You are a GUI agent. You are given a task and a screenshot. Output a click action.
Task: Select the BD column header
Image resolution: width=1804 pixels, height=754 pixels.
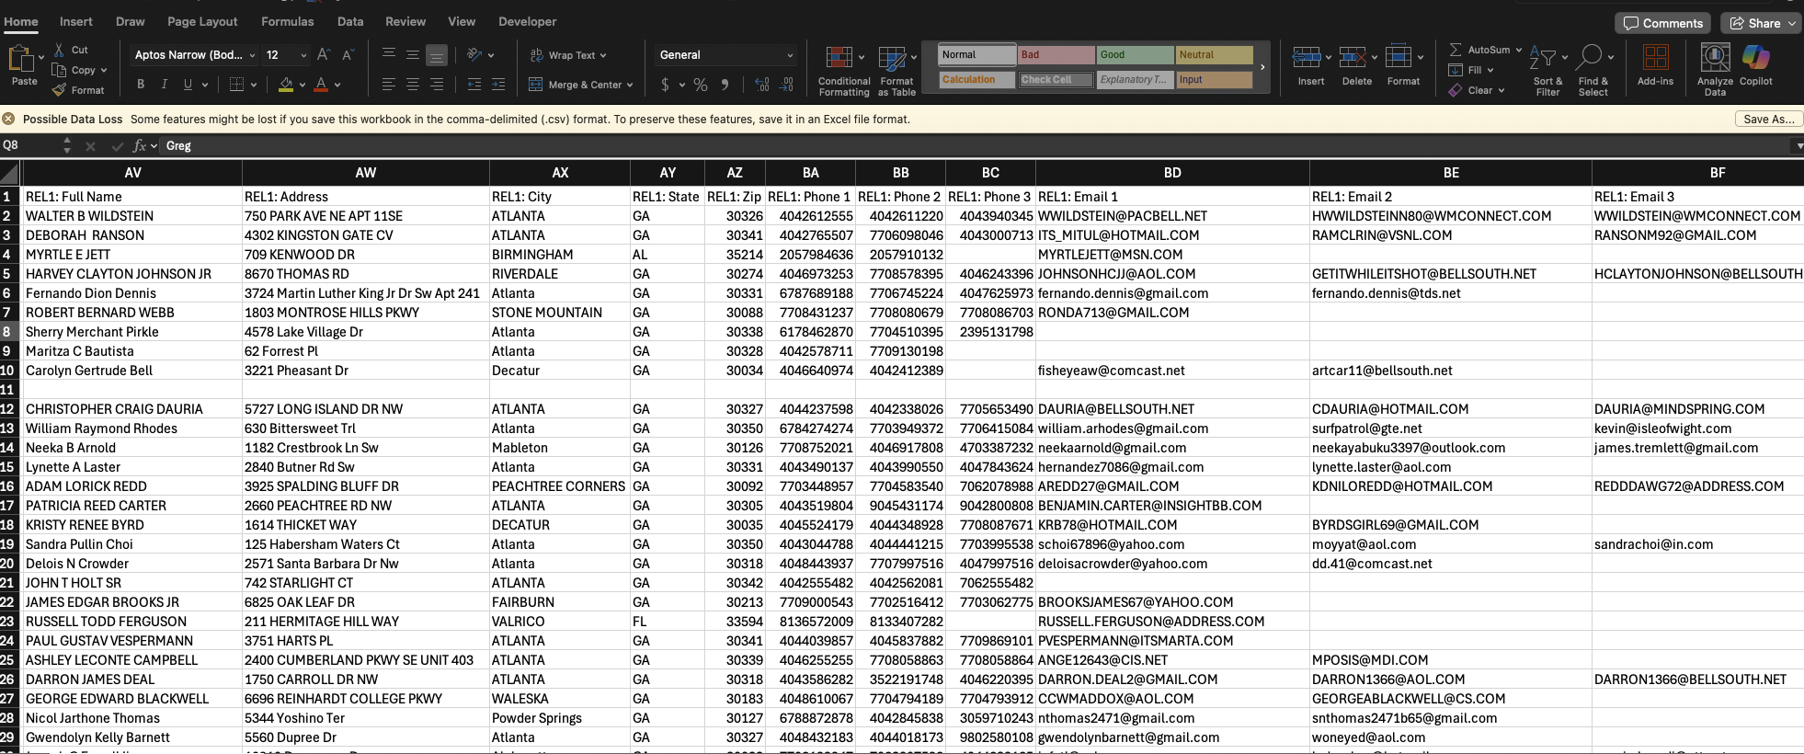pyautogui.click(x=1172, y=173)
